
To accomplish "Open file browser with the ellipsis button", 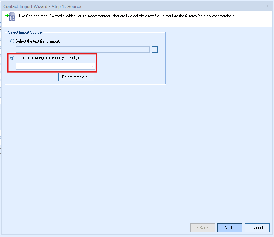I will coord(155,50).
